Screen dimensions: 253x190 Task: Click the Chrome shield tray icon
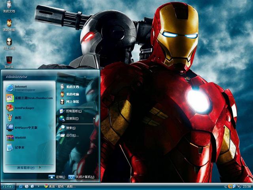click(x=230, y=186)
